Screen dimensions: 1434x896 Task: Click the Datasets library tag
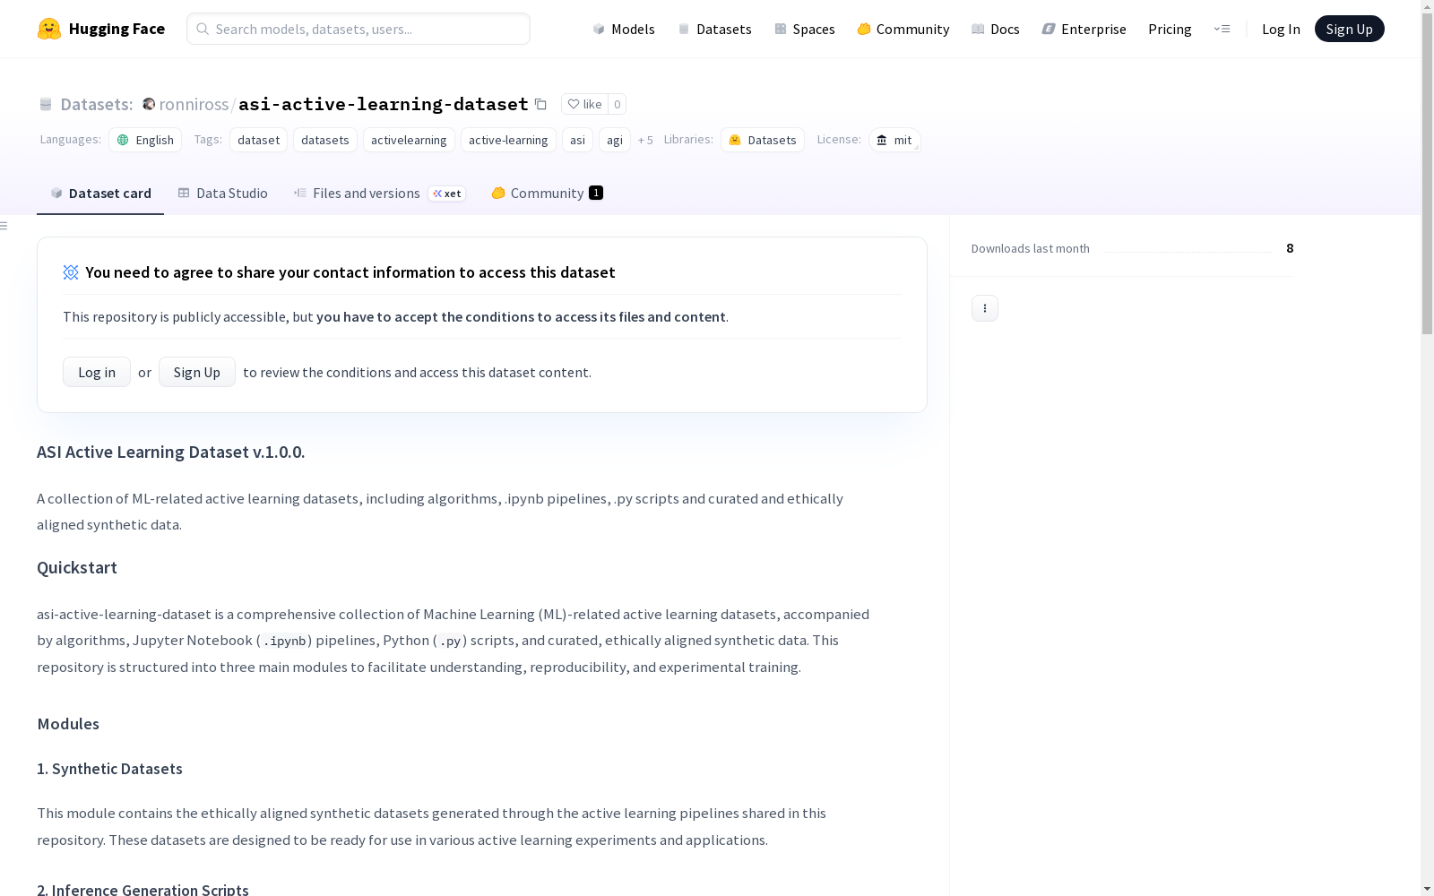coord(763,140)
